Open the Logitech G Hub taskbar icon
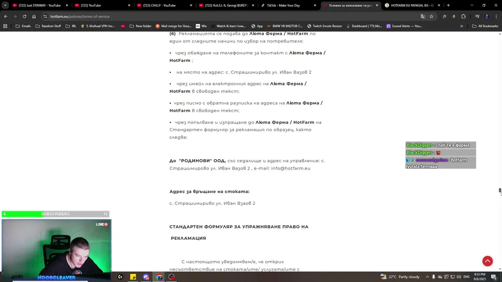Screen dimensions: 502x282 120,277
